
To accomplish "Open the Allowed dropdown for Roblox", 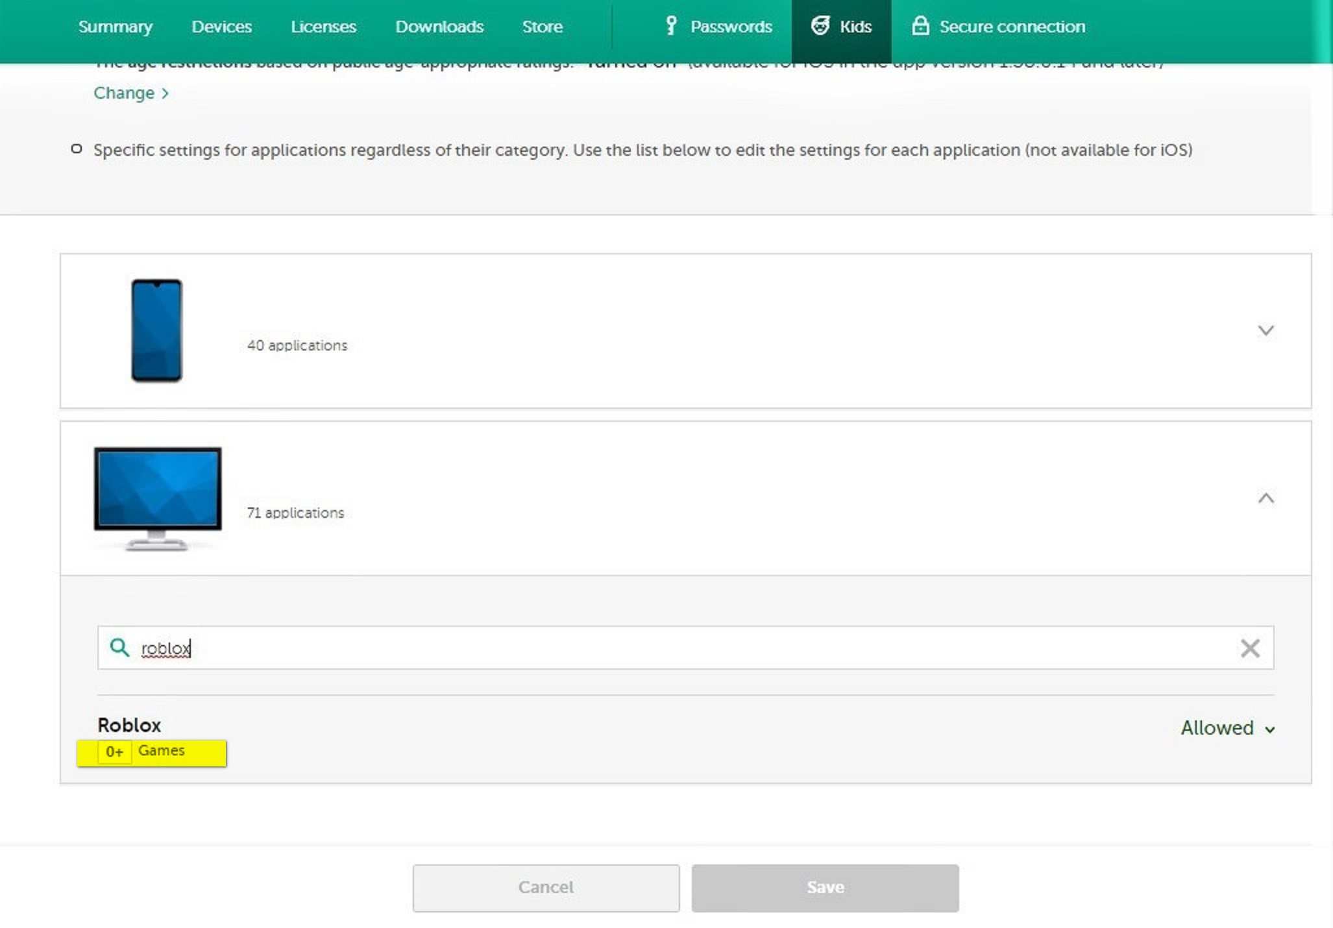I will (1227, 728).
